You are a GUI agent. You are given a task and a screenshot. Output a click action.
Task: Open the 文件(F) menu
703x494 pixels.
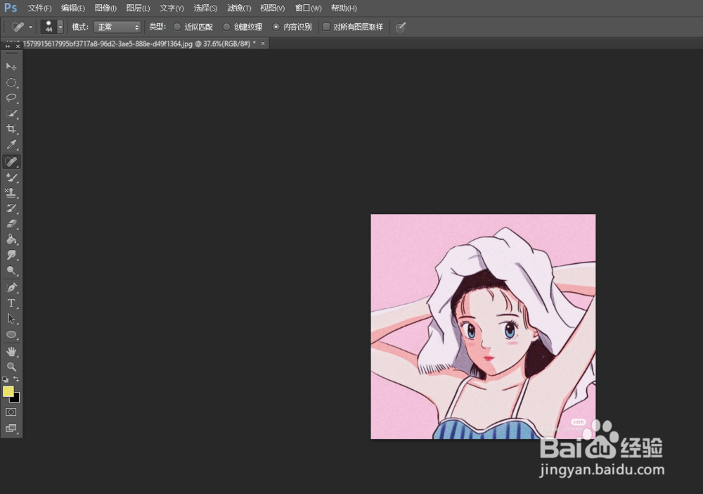[x=39, y=8]
